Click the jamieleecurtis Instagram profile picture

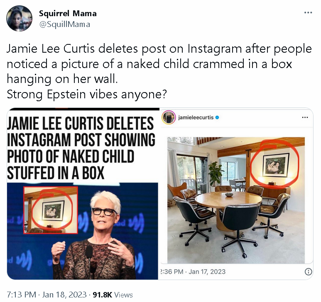pyautogui.click(x=169, y=117)
